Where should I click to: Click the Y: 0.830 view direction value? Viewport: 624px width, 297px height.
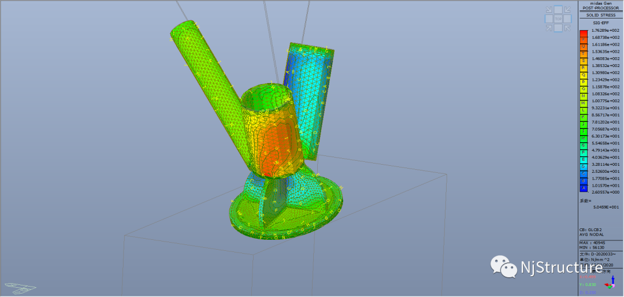(x=588, y=285)
